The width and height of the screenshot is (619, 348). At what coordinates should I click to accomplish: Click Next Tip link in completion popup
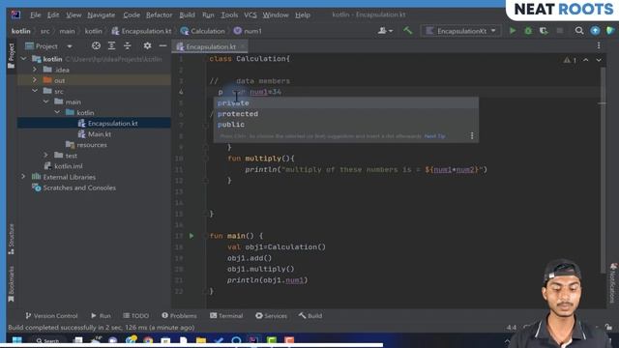click(434, 136)
